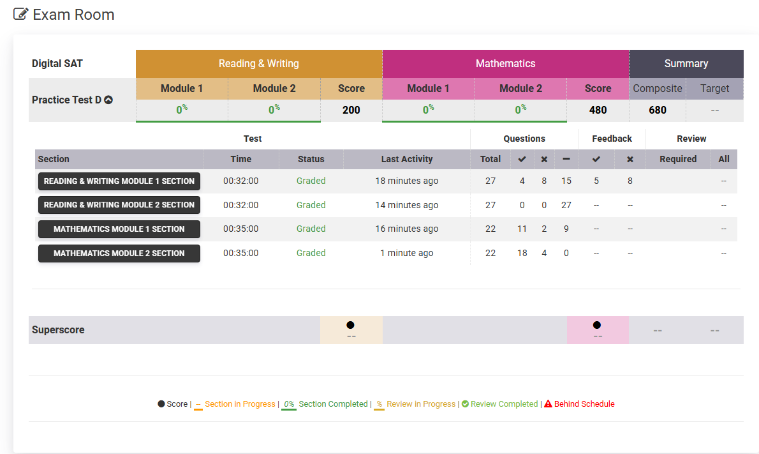Click the Exam Room edit icon

coord(20,14)
